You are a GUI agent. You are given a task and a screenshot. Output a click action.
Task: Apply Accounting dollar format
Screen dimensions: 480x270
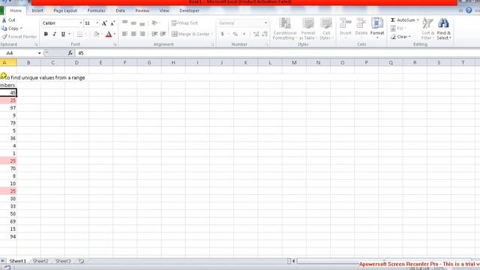point(222,34)
